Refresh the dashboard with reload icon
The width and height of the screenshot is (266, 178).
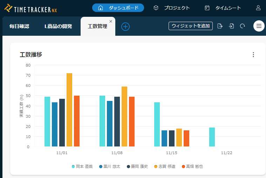click(242, 26)
